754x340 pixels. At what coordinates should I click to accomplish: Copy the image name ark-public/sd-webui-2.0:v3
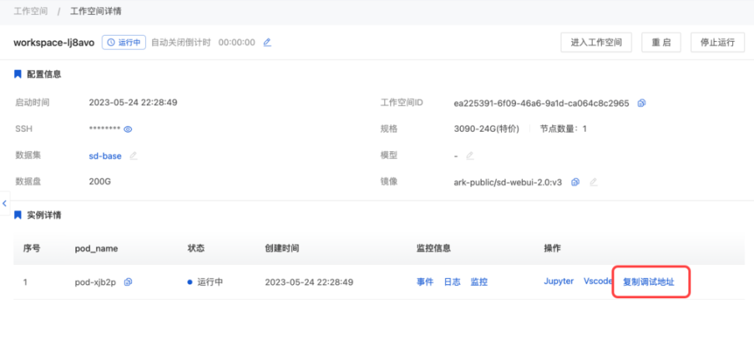coord(576,182)
